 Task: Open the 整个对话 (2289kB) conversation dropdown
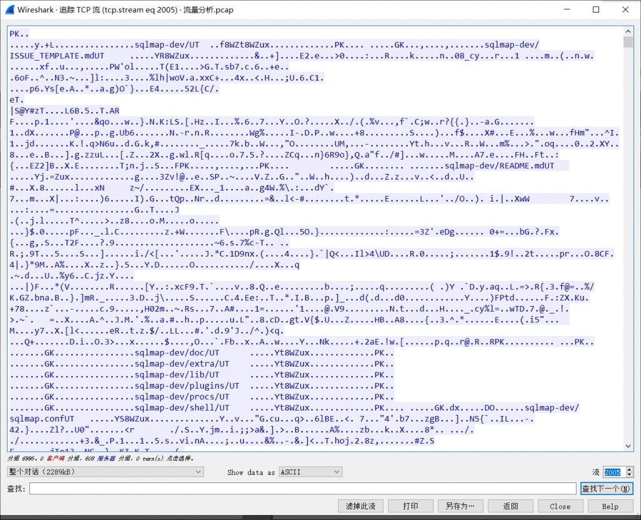(105, 472)
